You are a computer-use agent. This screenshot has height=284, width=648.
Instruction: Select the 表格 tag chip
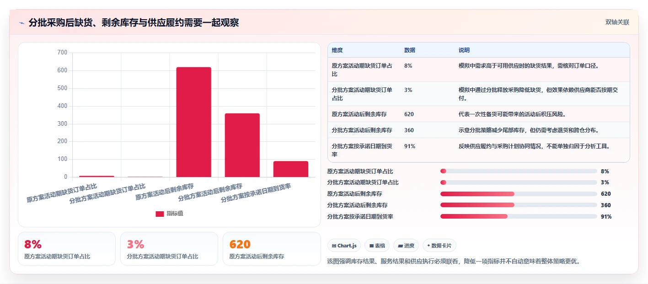pyautogui.click(x=377, y=246)
